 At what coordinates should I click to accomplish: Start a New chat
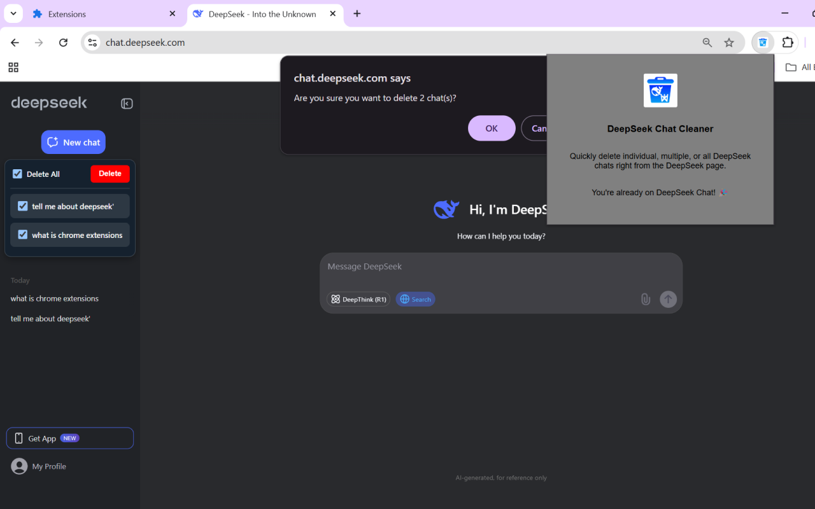[73, 143]
